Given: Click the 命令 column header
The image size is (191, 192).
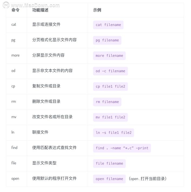Looking at the screenshot, I should [15, 10].
